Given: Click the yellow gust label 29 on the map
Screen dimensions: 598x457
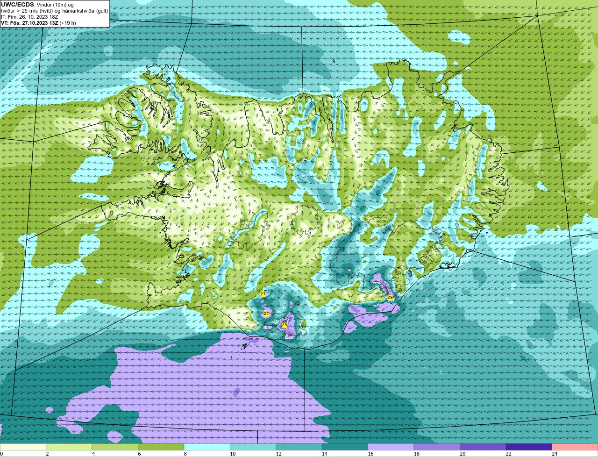Looking at the screenshot, I should tap(285, 325).
